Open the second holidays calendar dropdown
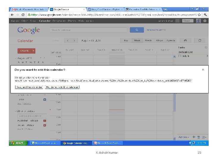 (x=45, y=125)
